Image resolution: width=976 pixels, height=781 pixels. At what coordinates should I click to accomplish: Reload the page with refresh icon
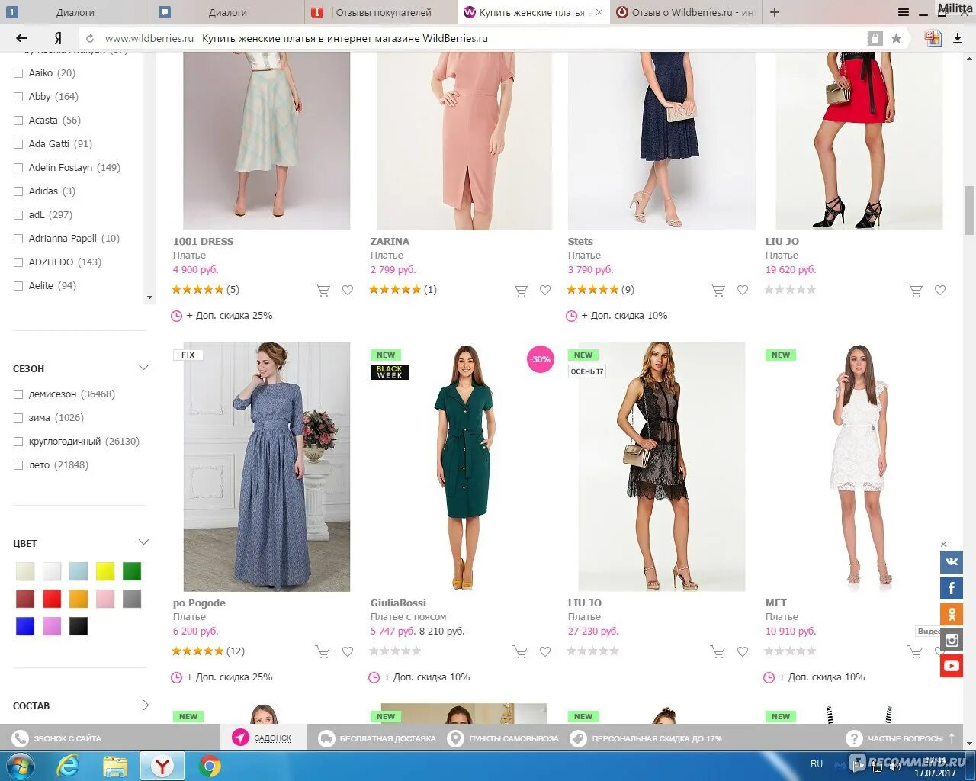click(90, 38)
